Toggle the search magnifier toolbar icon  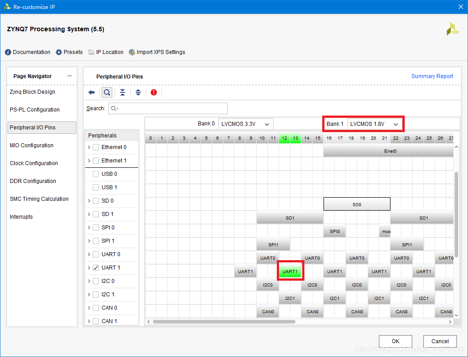pyautogui.click(x=107, y=92)
